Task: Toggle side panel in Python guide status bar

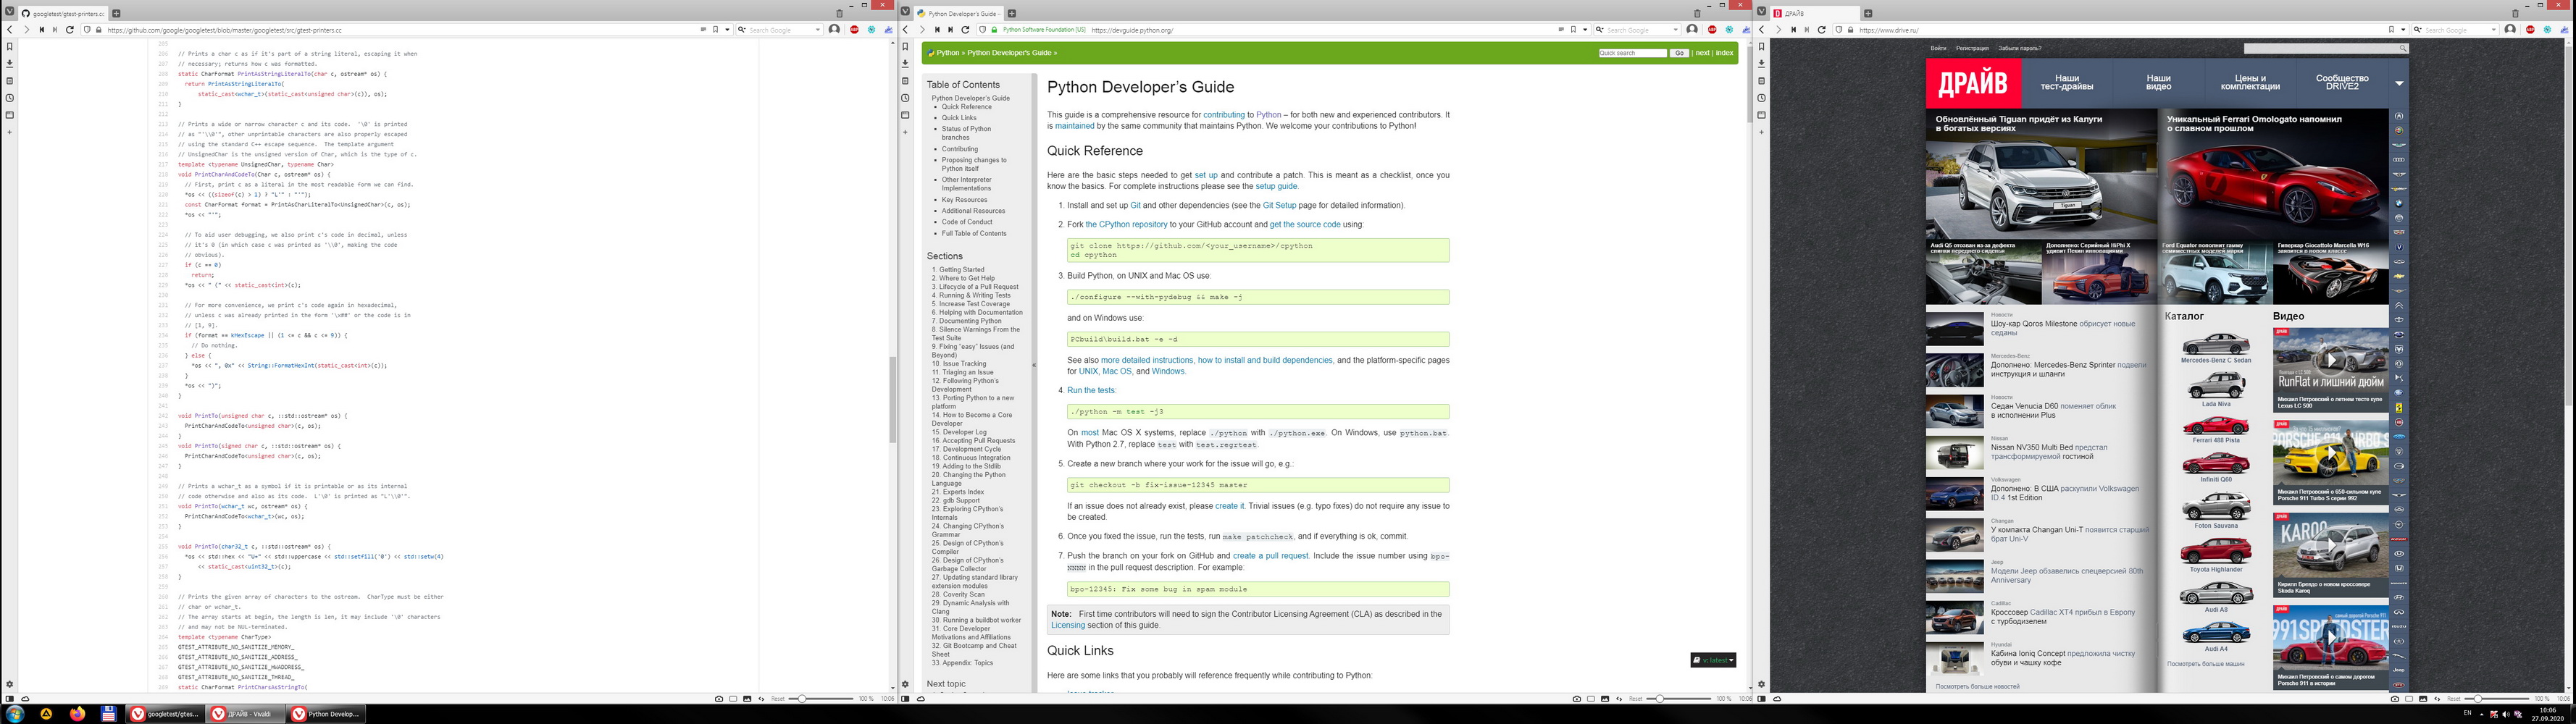Action: pos(905,698)
